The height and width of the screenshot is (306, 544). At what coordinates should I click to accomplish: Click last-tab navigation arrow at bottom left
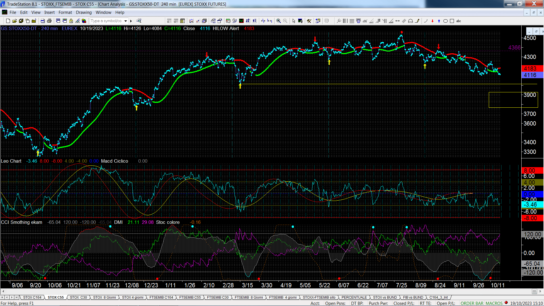click(x=16, y=297)
